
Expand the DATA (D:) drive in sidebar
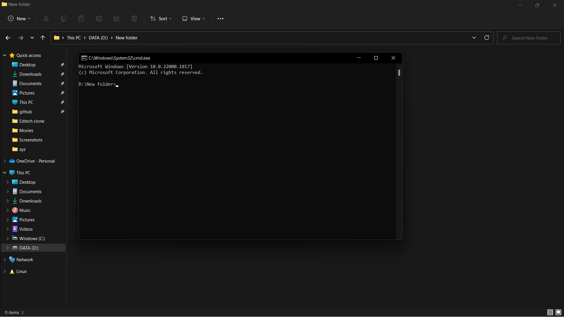click(x=8, y=248)
